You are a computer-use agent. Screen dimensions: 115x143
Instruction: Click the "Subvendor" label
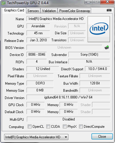coord(59,55)
